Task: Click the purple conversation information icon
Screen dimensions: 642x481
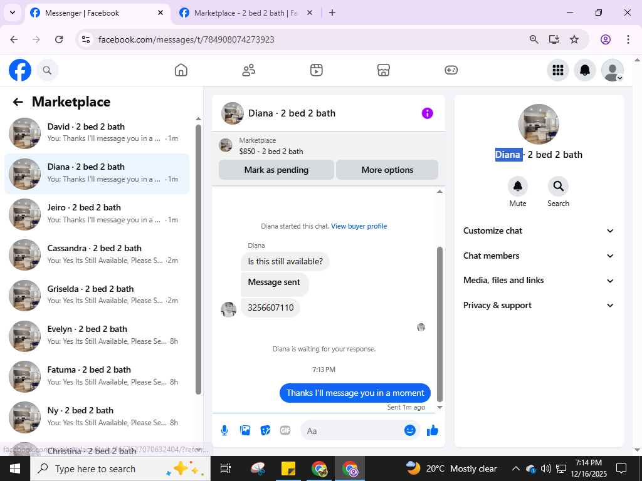Action: (x=427, y=113)
